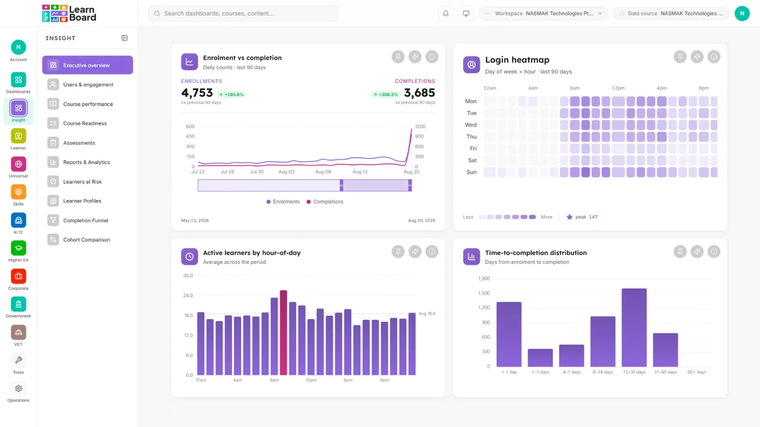
Task: Pin the Active learners by hour-of-day card
Action: pyautogui.click(x=398, y=251)
